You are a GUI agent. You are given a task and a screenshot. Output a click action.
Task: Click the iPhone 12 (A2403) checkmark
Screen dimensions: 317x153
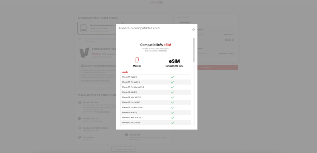(x=173, y=92)
